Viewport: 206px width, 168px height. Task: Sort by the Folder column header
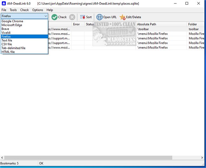[196, 24]
